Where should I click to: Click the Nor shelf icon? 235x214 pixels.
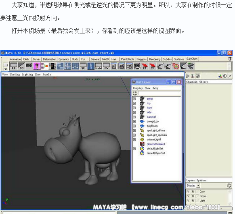183,66
